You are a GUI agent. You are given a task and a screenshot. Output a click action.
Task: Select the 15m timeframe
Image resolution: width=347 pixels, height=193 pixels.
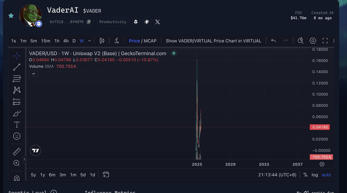[45, 41]
